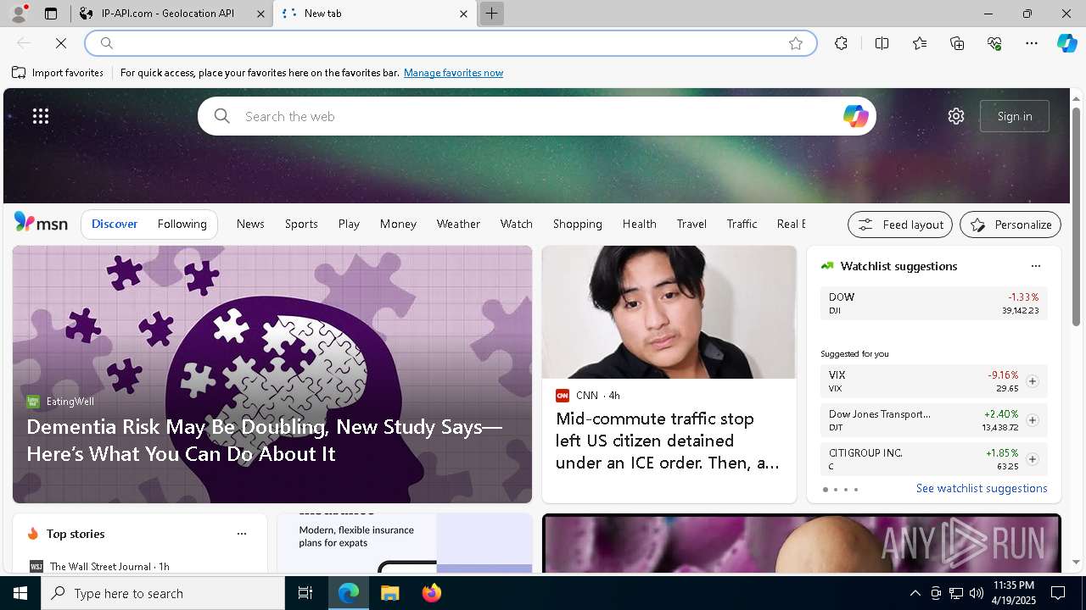Image resolution: width=1086 pixels, height=610 pixels.
Task: Open the apps grid launcher
Action: [x=41, y=116]
